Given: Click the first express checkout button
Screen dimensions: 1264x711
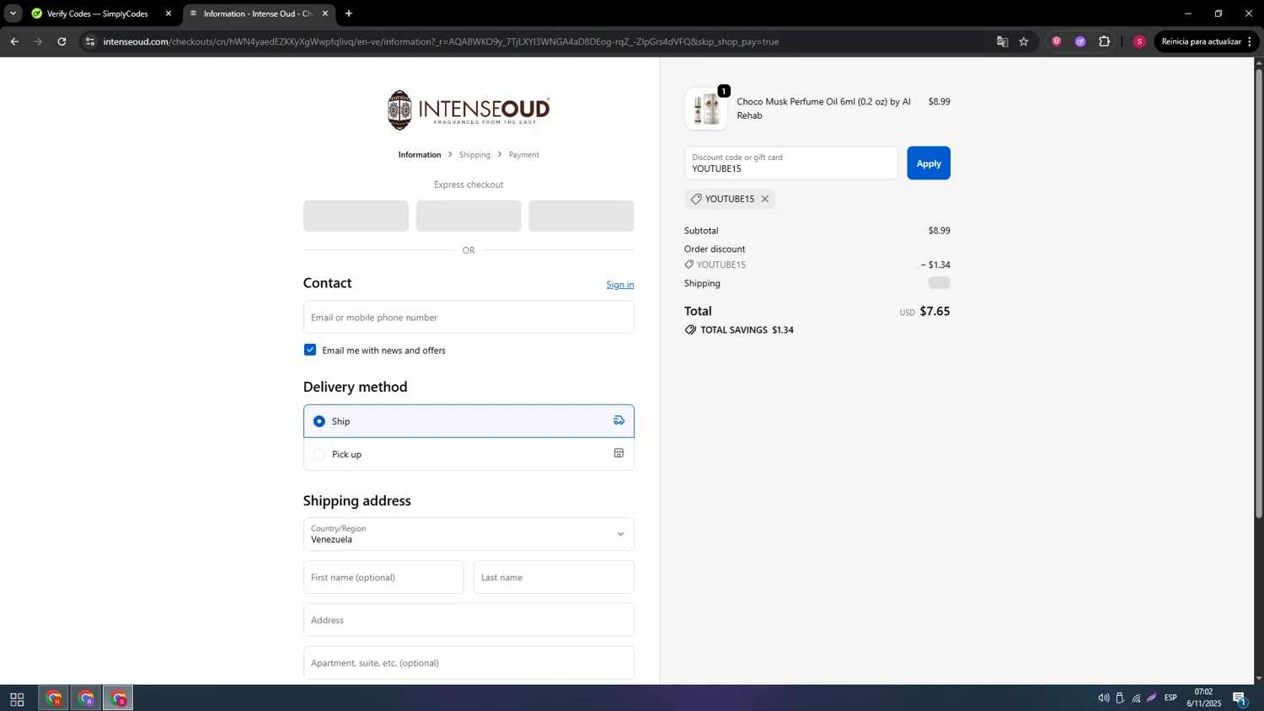Looking at the screenshot, I should pyautogui.click(x=356, y=216).
